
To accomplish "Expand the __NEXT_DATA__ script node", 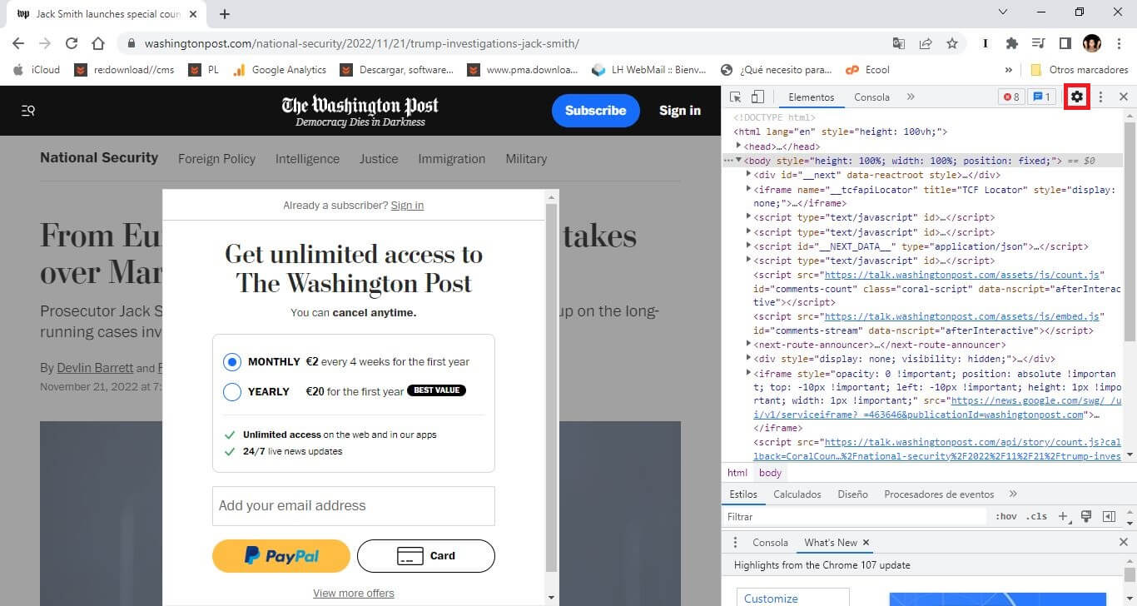I will [748, 246].
